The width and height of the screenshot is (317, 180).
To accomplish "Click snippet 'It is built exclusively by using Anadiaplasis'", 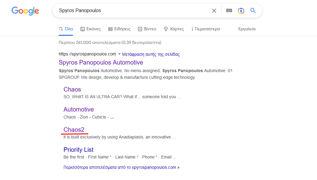I will click(103, 137).
